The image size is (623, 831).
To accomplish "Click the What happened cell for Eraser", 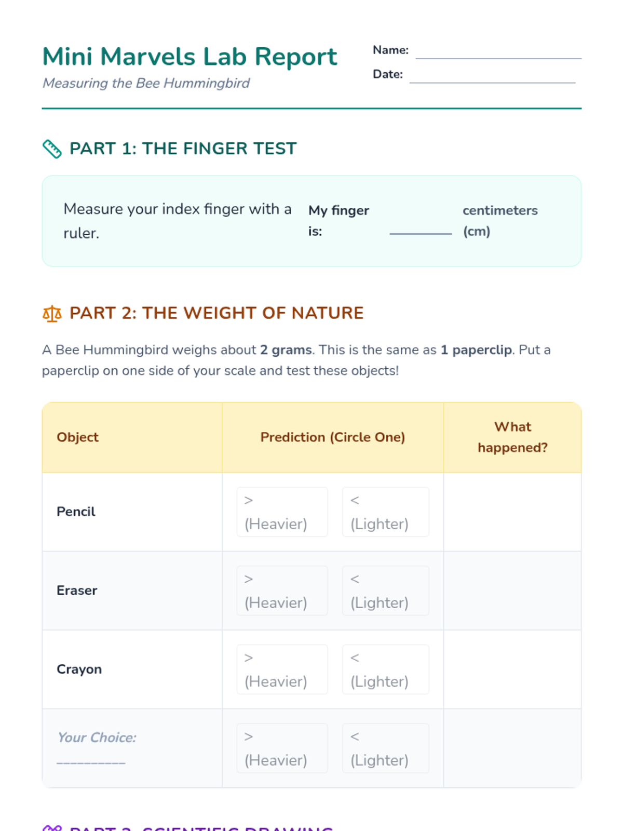I will click(x=512, y=591).
